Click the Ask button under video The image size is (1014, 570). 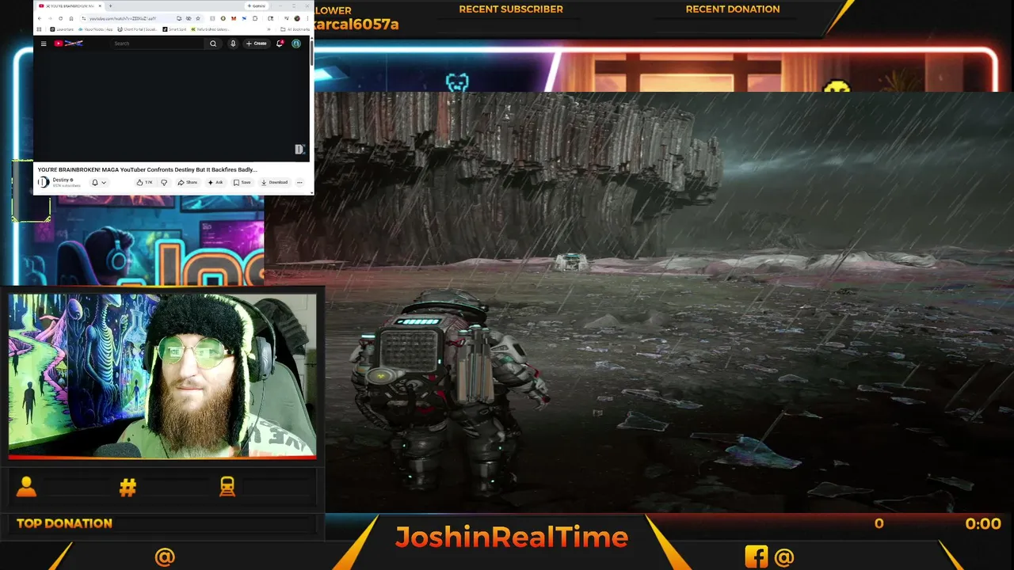215,183
